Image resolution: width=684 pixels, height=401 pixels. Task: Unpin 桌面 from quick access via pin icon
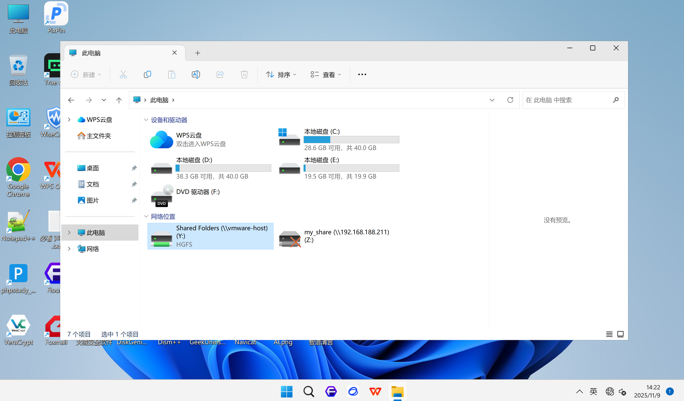pyautogui.click(x=134, y=168)
